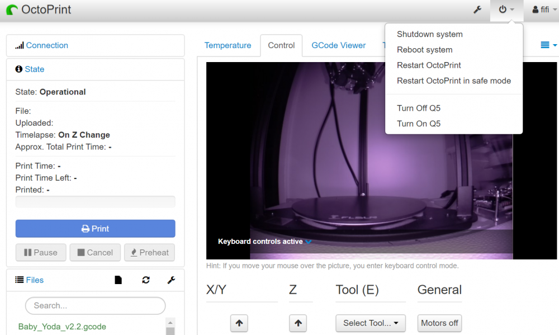This screenshot has width=559, height=335.
Task: Open the Select Tool dropdown
Action: click(x=371, y=323)
